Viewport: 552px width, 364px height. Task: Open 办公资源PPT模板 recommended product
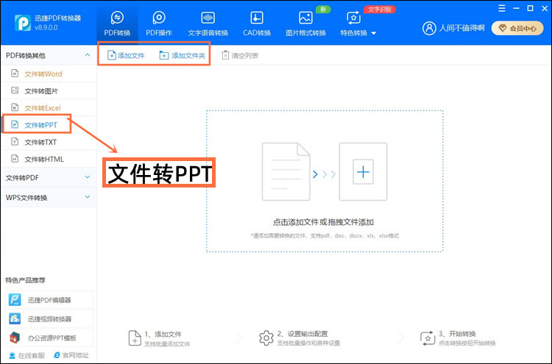[x=49, y=338]
